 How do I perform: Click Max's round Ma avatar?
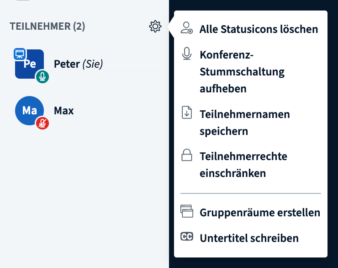pyautogui.click(x=30, y=111)
